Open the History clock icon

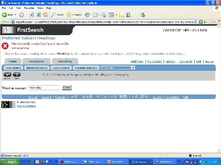tap(87, 15)
